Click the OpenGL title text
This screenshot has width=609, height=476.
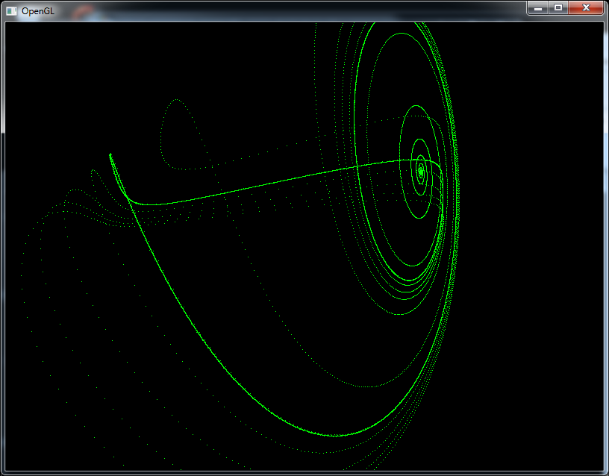tap(38, 11)
